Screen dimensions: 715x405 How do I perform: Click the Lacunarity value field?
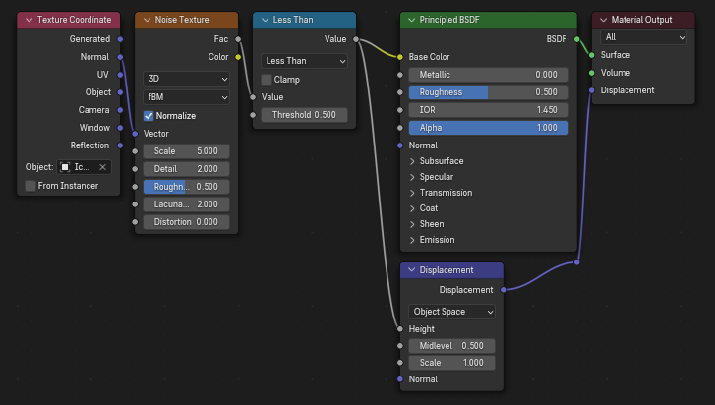[x=186, y=204]
